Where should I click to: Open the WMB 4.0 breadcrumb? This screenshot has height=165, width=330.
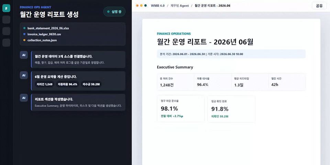(x=158, y=6)
